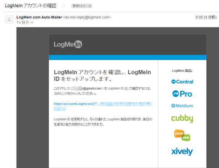Viewport: 219px width, 168px height.
Task: Click the subject LogMeIn アカウントの確認
Action: (x=30, y=6)
